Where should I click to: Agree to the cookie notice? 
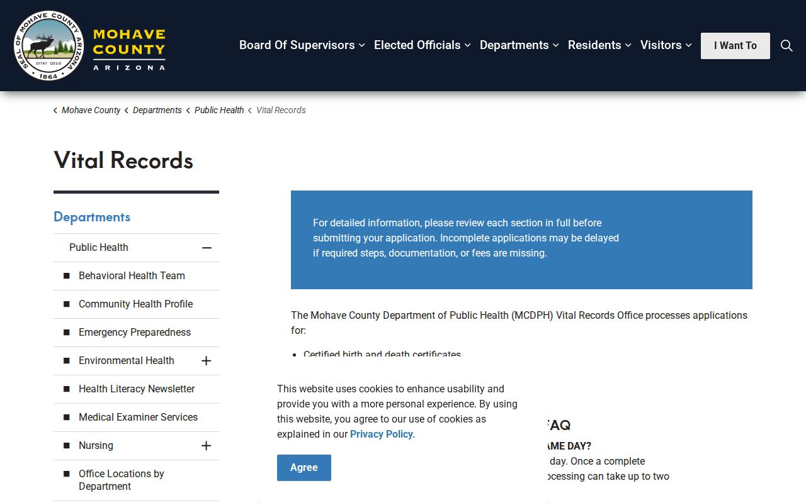pos(304,468)
